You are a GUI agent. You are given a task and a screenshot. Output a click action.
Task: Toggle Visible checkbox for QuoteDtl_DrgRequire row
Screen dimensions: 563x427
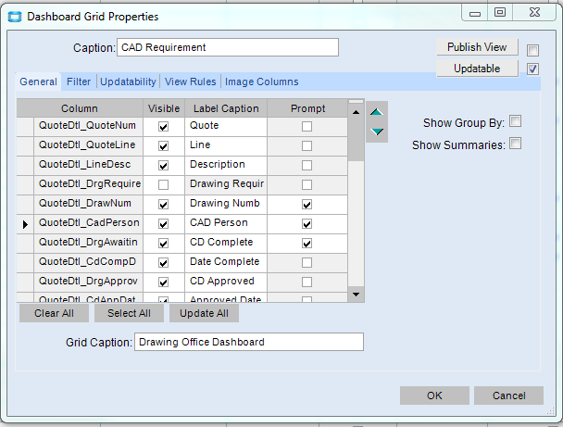coord(164,184)
